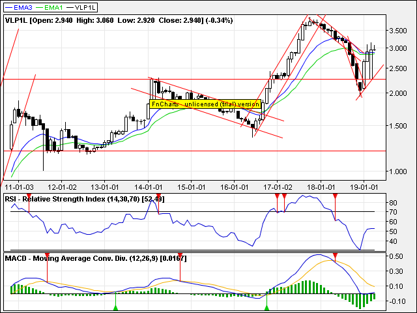Click the 0.50 label on the MACD axis

(x=396, y=256)
